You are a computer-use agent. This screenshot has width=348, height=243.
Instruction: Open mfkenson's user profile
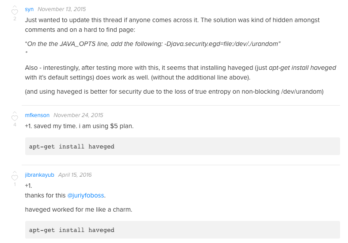click(x=37, y=115)
